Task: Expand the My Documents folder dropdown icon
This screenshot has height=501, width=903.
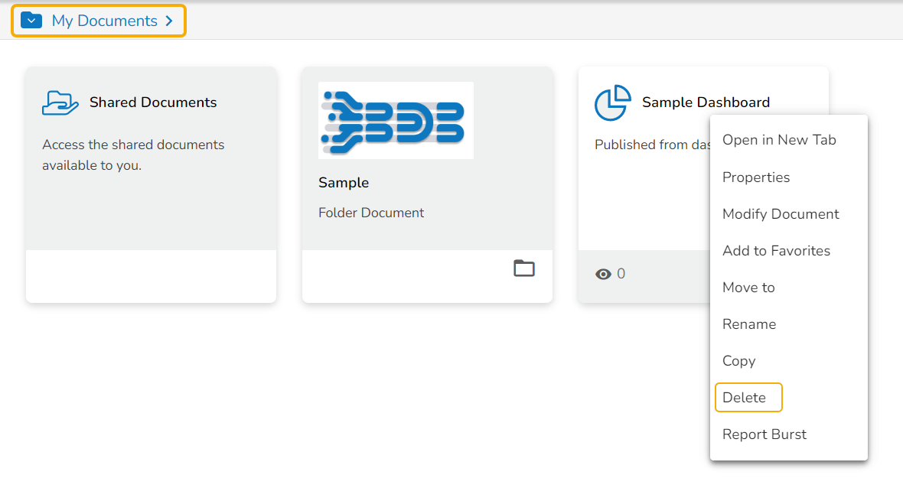Action: 31,21
